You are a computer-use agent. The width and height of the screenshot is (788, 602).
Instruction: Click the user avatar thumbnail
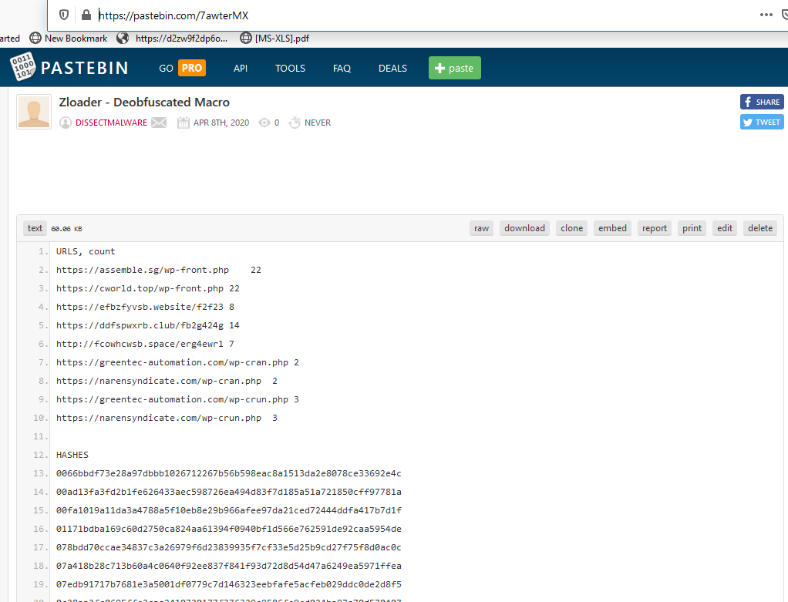click(34, 112)
